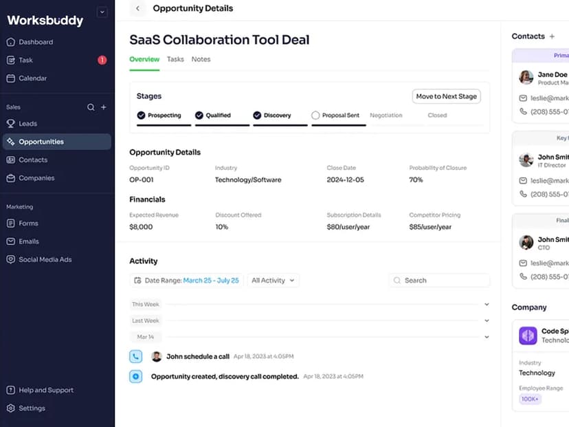Expand the This Week activity group
This screenshot has height=427, width=569.
pos(487,305)
